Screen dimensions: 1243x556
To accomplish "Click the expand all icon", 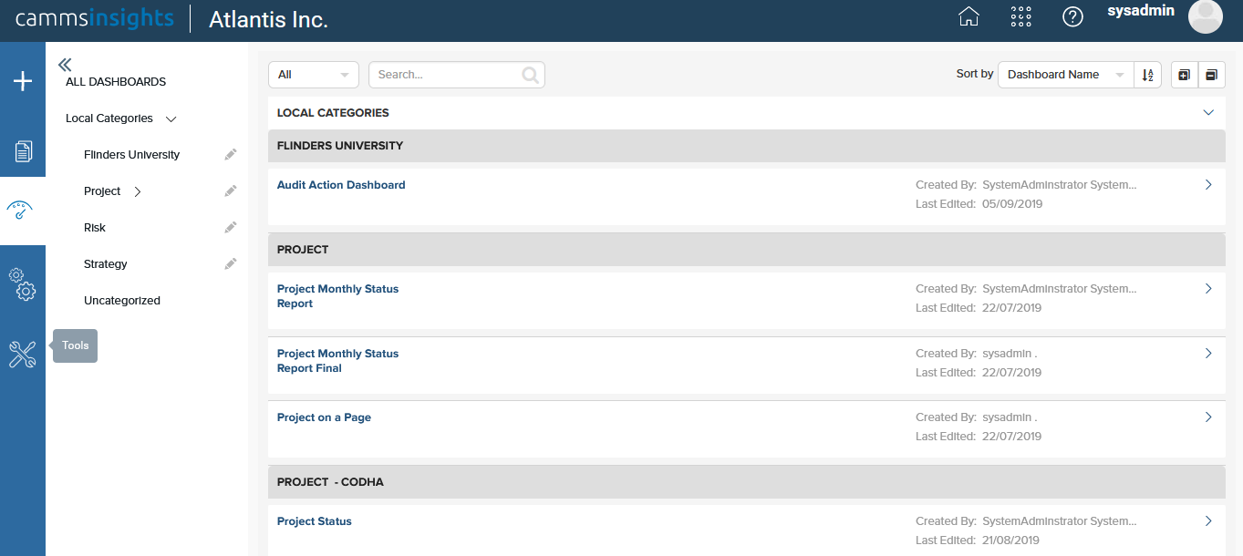I will pos(1184,75).
